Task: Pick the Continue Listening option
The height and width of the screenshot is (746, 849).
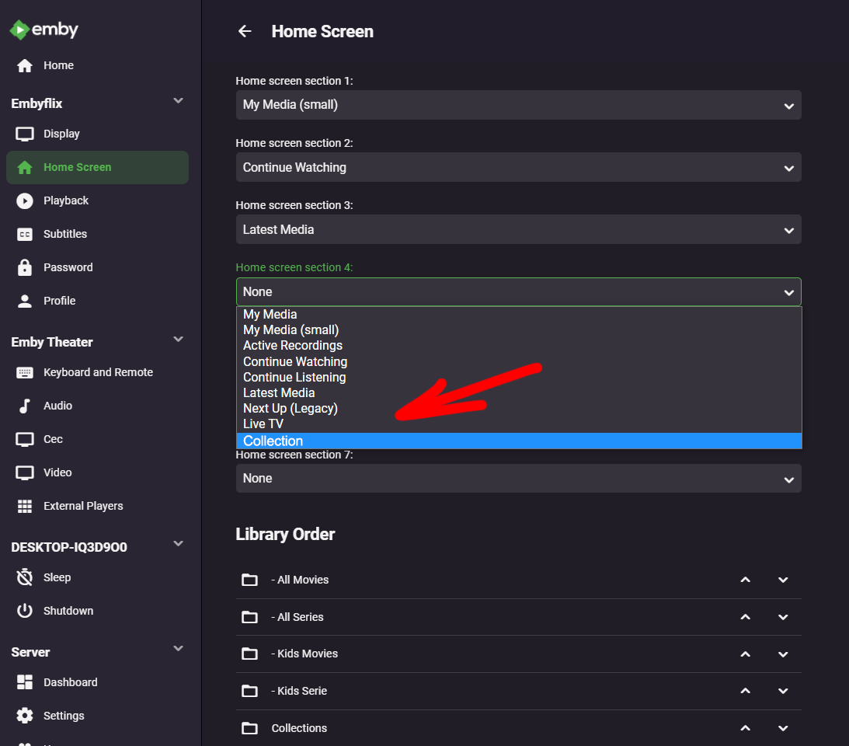Action: click(294, 377)
